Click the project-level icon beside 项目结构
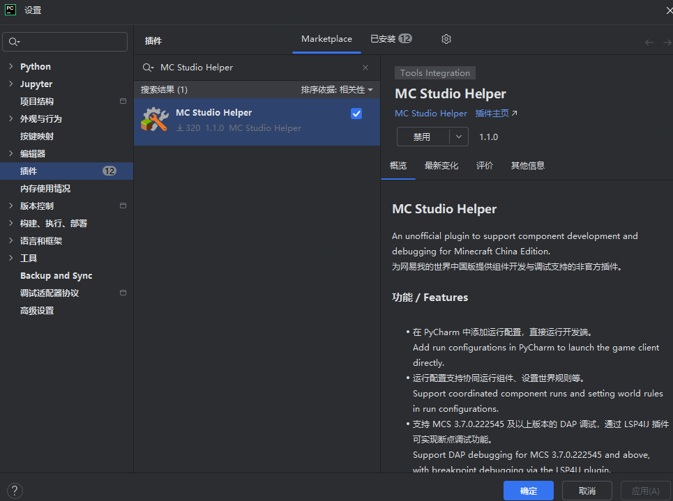This screenshot has width=673, height=501. click(123, 101)
